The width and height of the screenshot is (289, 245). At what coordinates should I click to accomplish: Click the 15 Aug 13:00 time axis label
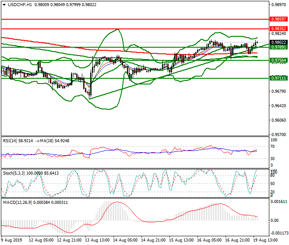(x=181, y=240)
